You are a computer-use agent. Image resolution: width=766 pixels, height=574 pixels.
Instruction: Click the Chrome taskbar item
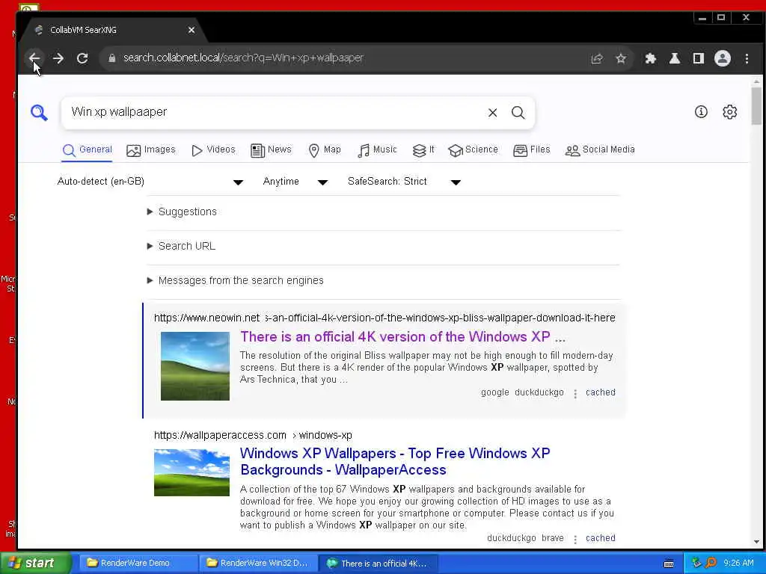pyautogui.click(x=378, y=564)
